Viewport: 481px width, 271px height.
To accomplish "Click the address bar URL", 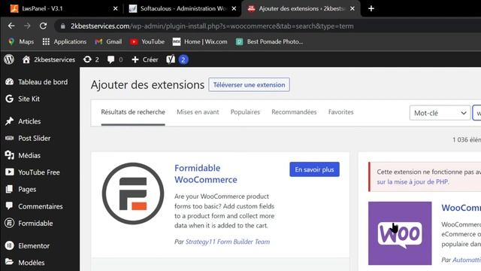I will (212, 26).
